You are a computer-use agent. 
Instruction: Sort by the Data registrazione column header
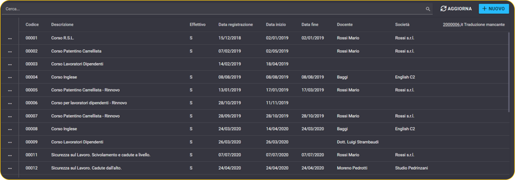click(235, 24)
